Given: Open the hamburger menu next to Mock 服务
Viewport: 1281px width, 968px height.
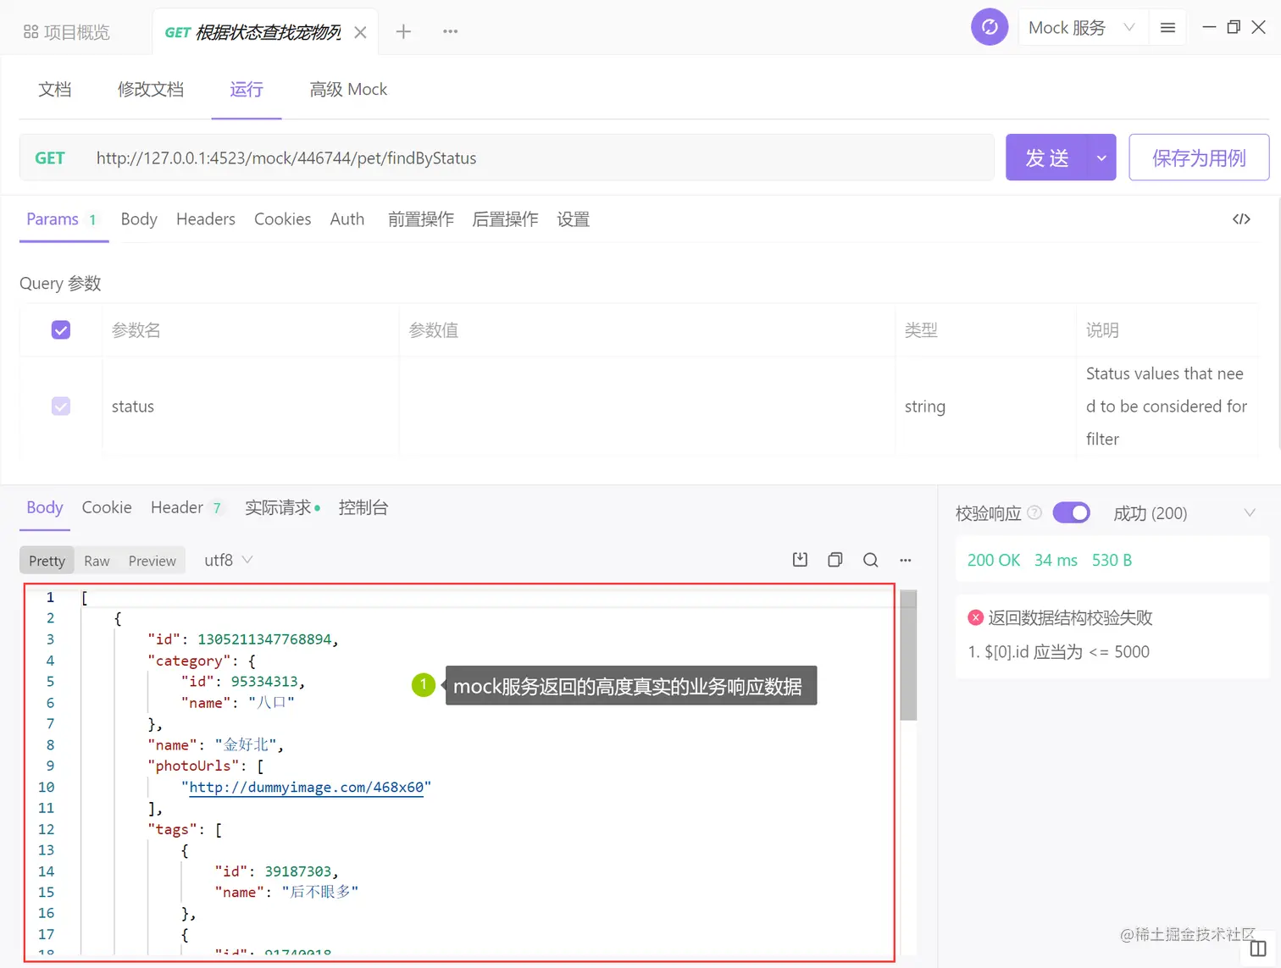Looking at the screenshot, I should (x=1167, y=26).
